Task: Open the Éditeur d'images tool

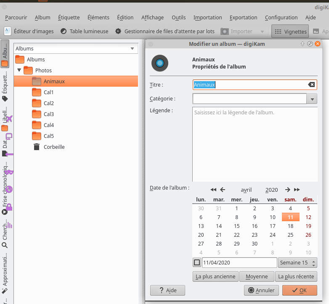Action: point(29,32)
